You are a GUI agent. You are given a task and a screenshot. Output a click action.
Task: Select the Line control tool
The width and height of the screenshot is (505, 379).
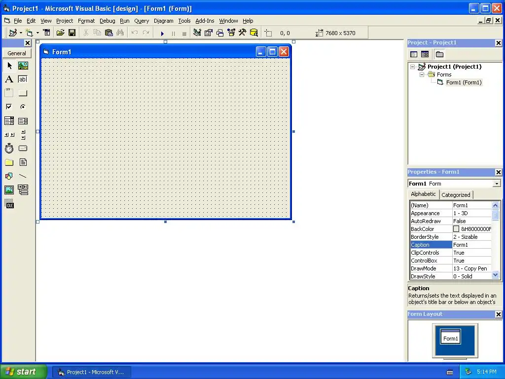point(23,176)
